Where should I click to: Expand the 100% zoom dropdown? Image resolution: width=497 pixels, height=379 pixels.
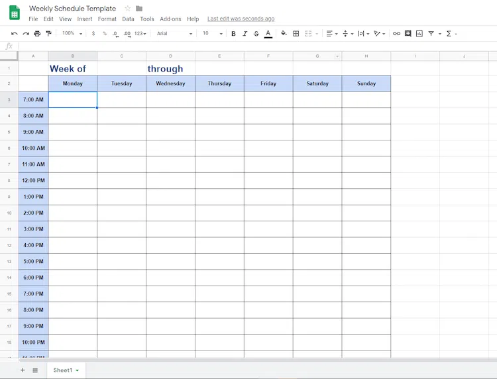(72, 33)
